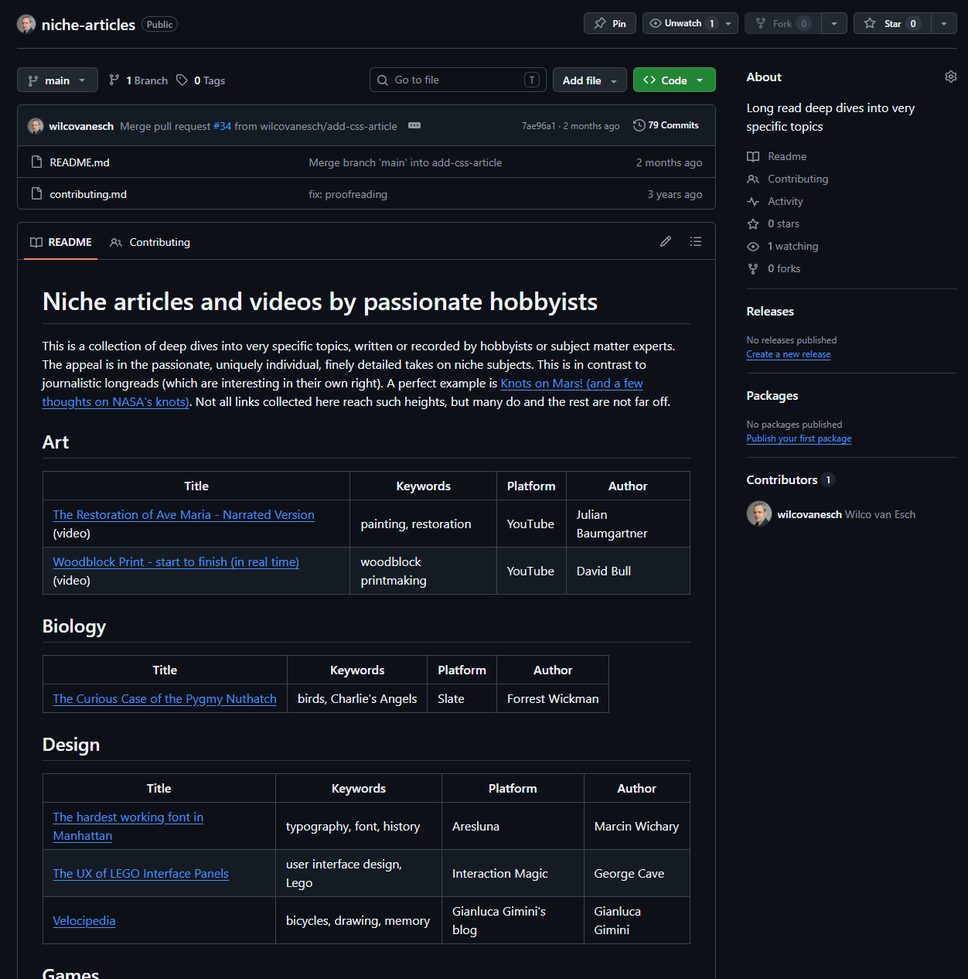The width and height of the screenshot is (968, 979).
Task: Click the people icon beside Contributing in About
Action: [x=753, y=179]
